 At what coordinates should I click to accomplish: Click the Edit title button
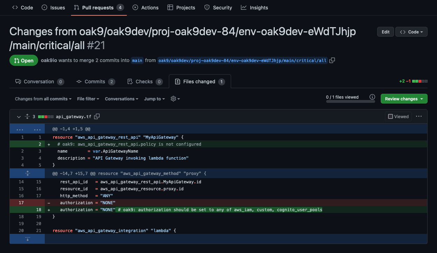[x=386, y=32]
